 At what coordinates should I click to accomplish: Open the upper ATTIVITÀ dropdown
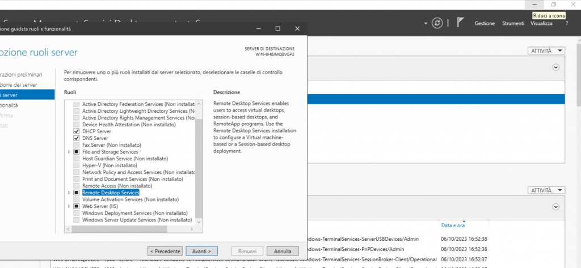546,50
